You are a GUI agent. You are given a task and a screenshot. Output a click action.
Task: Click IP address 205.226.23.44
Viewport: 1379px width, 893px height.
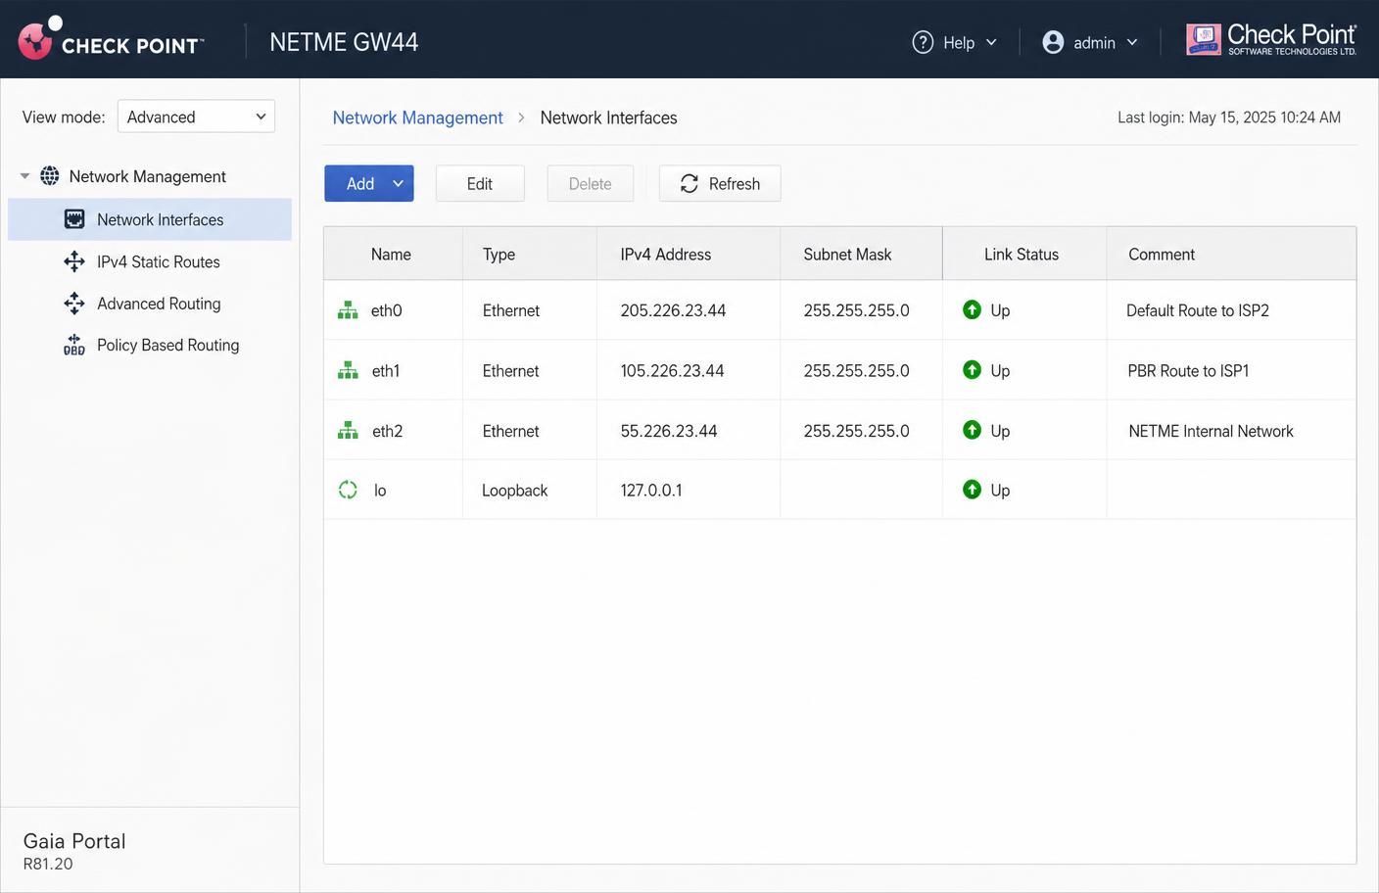click(673, 310)
